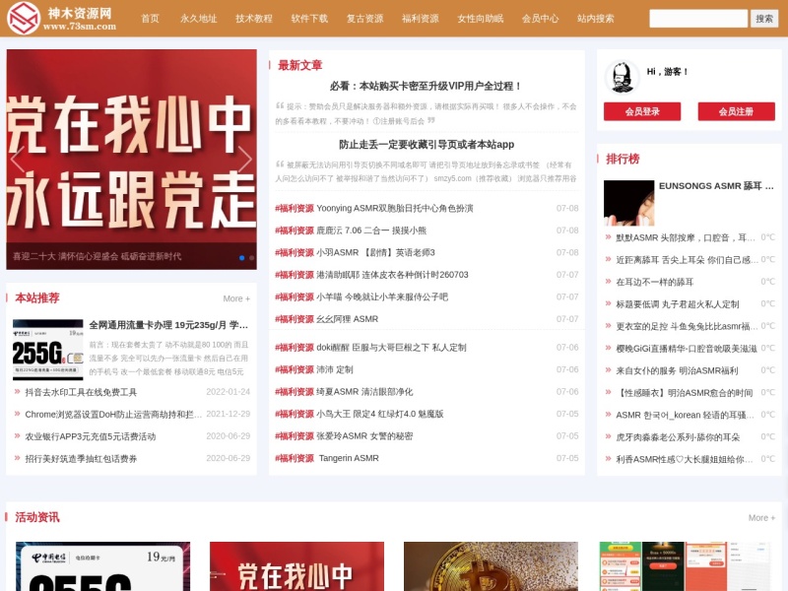
Task: Open 绮夏ASMR 清洁眼部净化 article
Action: (x=364, y=391)
